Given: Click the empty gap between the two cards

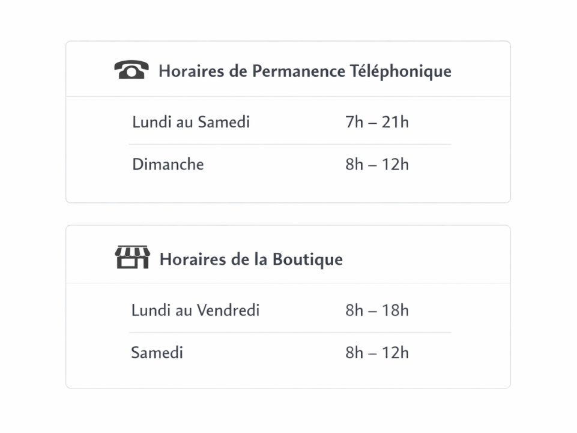Looking at the screenshot, I should pos(288,214).
